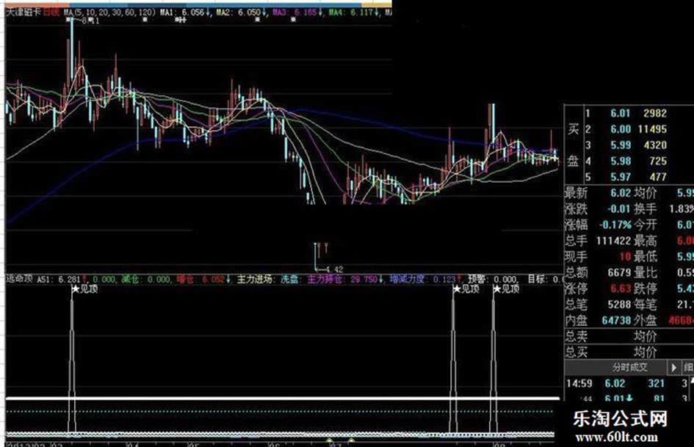Click the 4.42 lowest price label
Image resolution: width=694 pixels, height=447 pixels.
click(334, 269)
